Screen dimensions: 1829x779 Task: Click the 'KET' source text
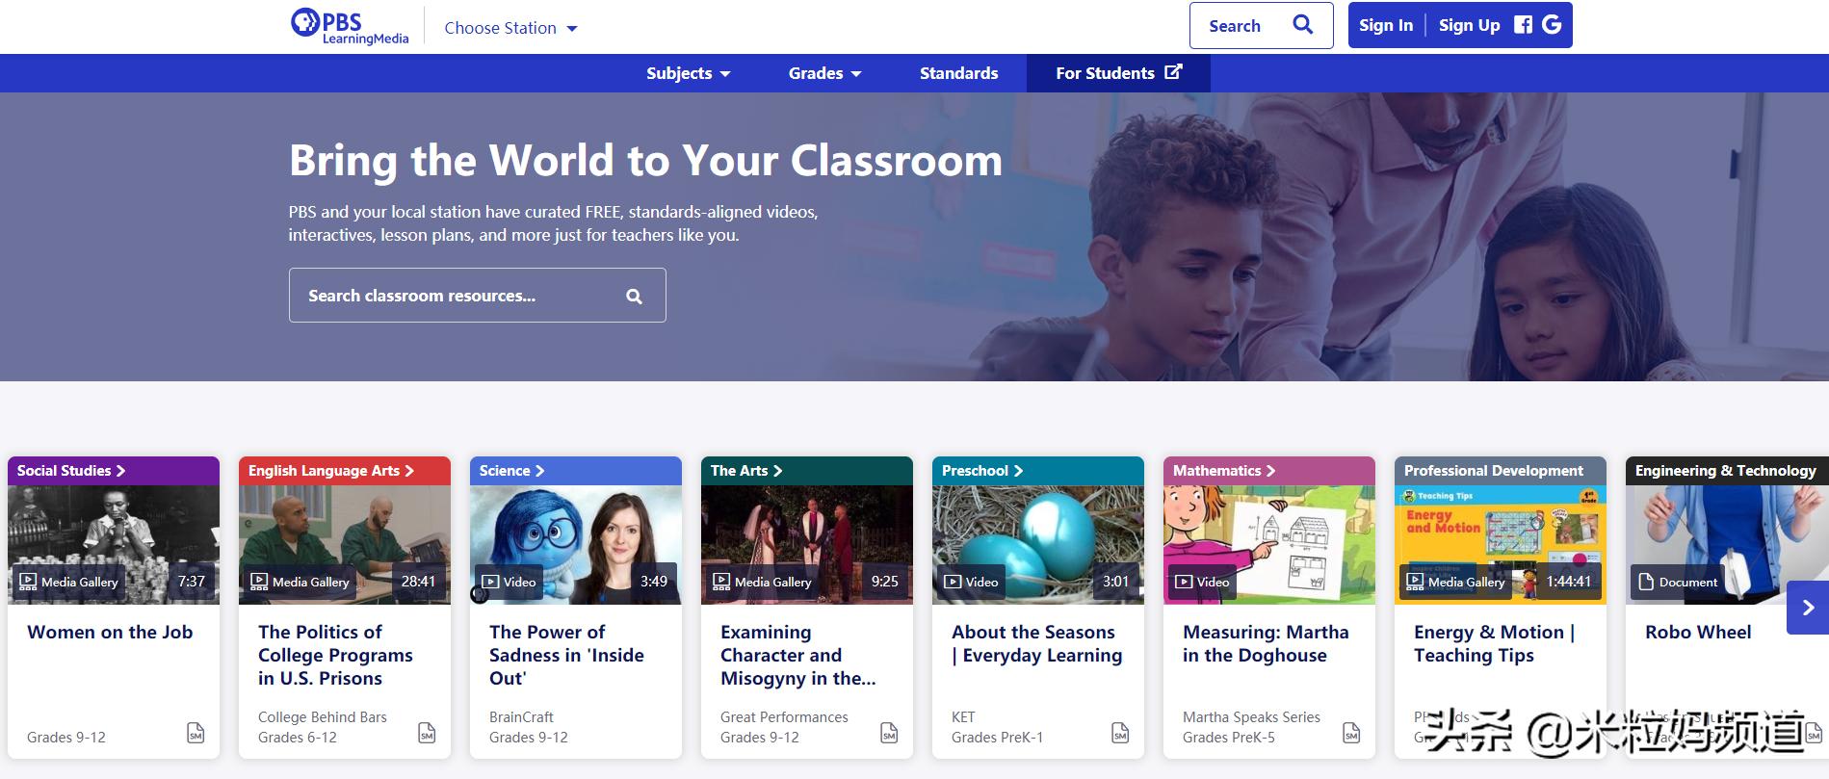963,717
